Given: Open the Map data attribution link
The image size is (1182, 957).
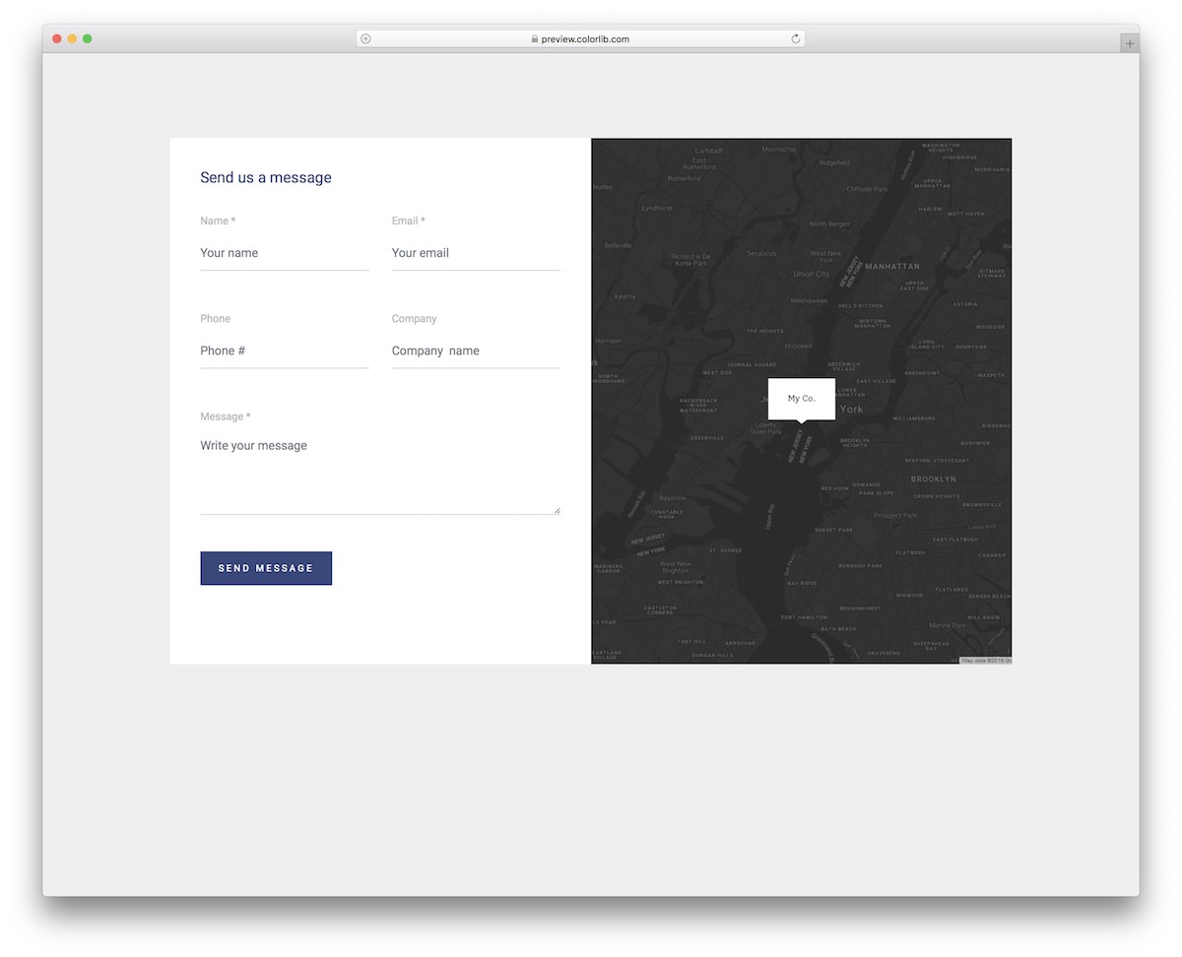Looking at the screenshot, I should click(x=985, y=660).
